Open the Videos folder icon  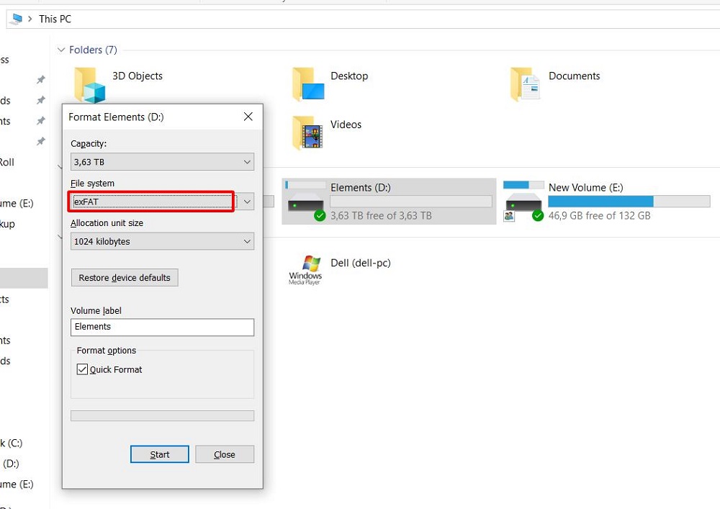pyautogui.click(x=308, y=132)
